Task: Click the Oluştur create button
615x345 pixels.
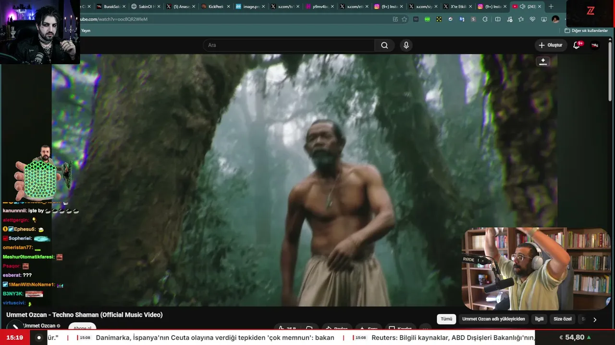Action: pyautogui.click(x=550, y=45)
